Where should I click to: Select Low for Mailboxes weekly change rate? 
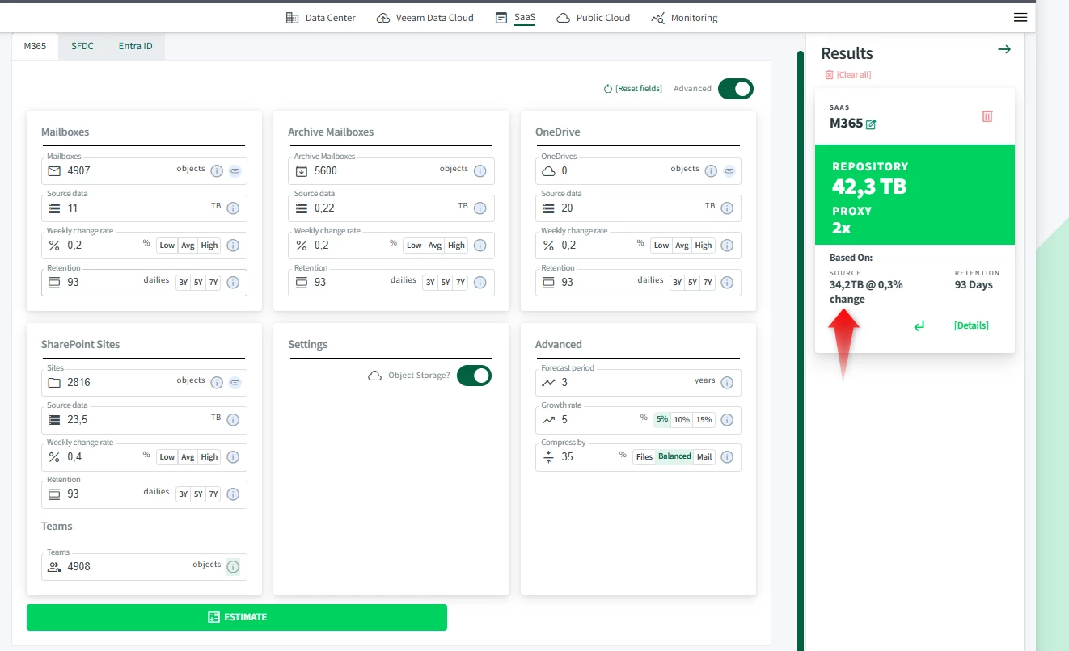[x=167, y=246]
